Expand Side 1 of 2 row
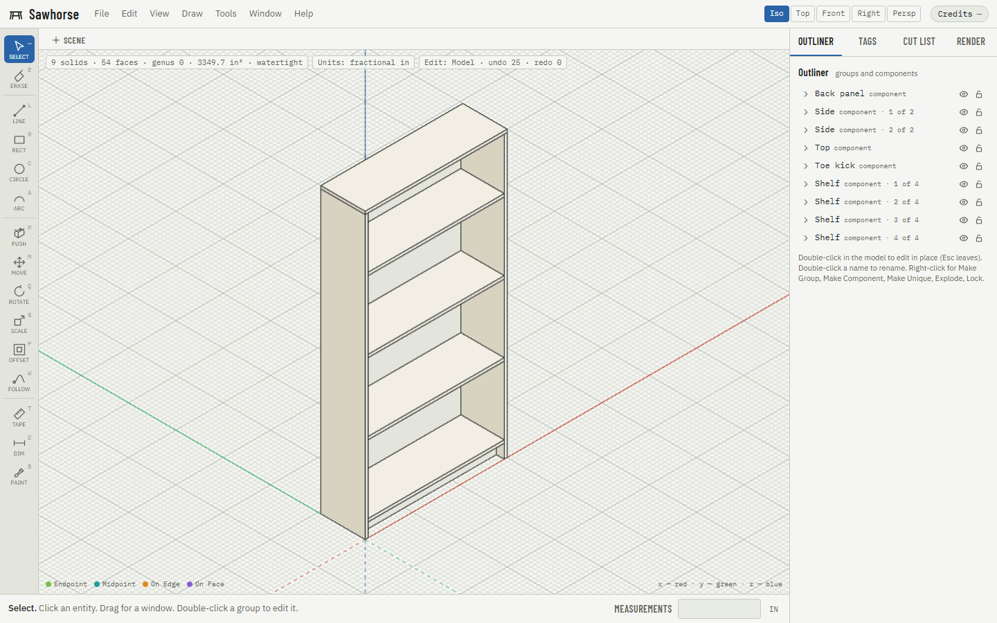 (805, 112)
